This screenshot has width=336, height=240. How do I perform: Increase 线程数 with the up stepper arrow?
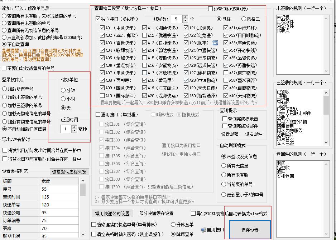pos(186,17)
